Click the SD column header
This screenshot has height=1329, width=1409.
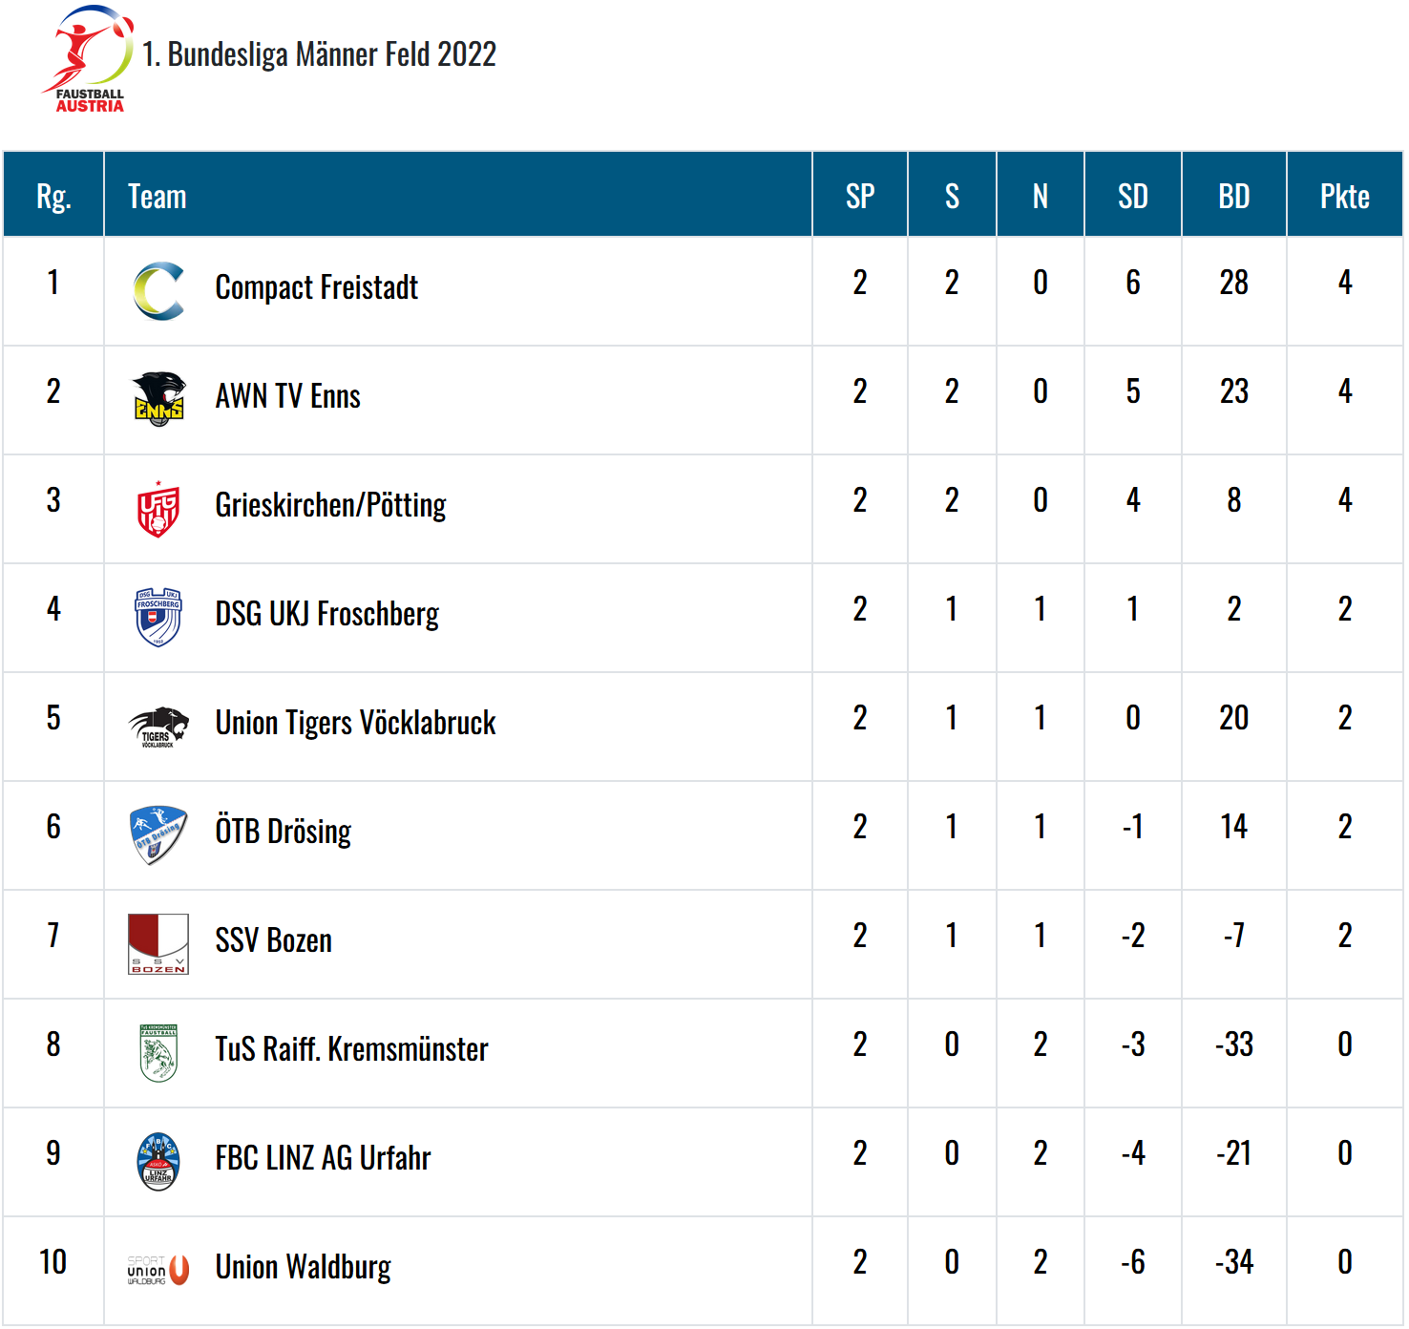click(1133, 196)
